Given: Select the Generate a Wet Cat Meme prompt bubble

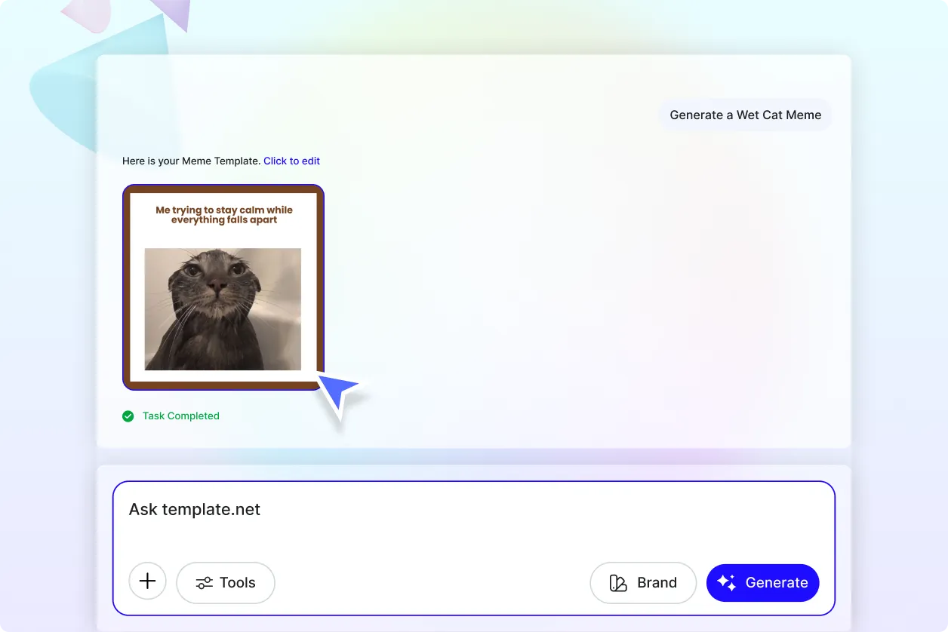Looking at the screenshot, I should (x=745, y=115).
